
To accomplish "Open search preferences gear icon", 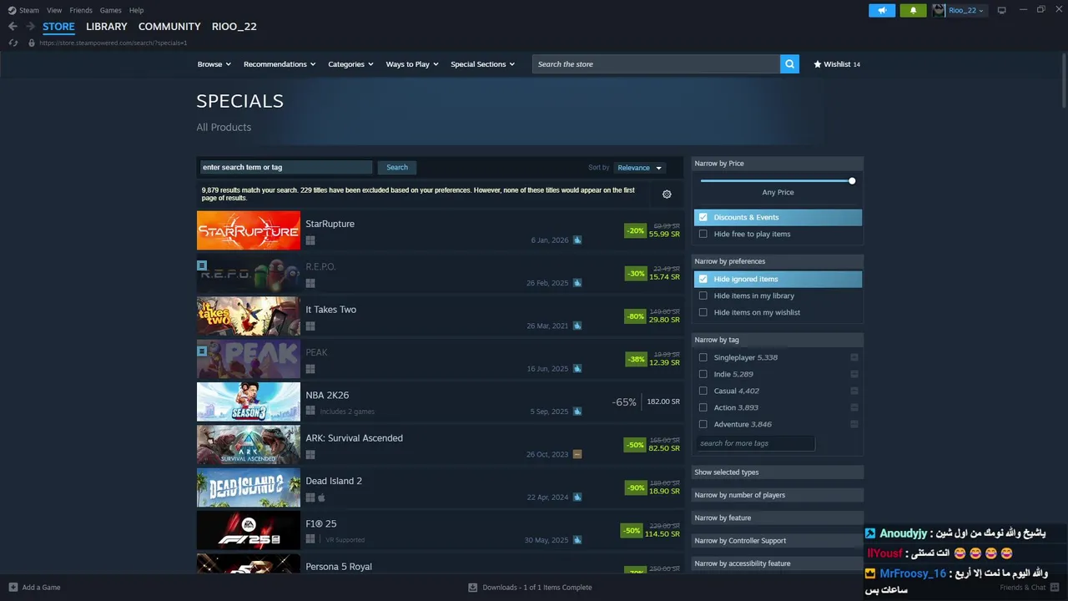I will click(x=667, y=194).
